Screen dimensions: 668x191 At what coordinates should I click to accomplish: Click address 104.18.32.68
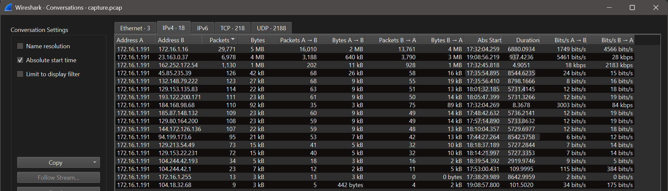pyautogui.click(x=175, y=185)
